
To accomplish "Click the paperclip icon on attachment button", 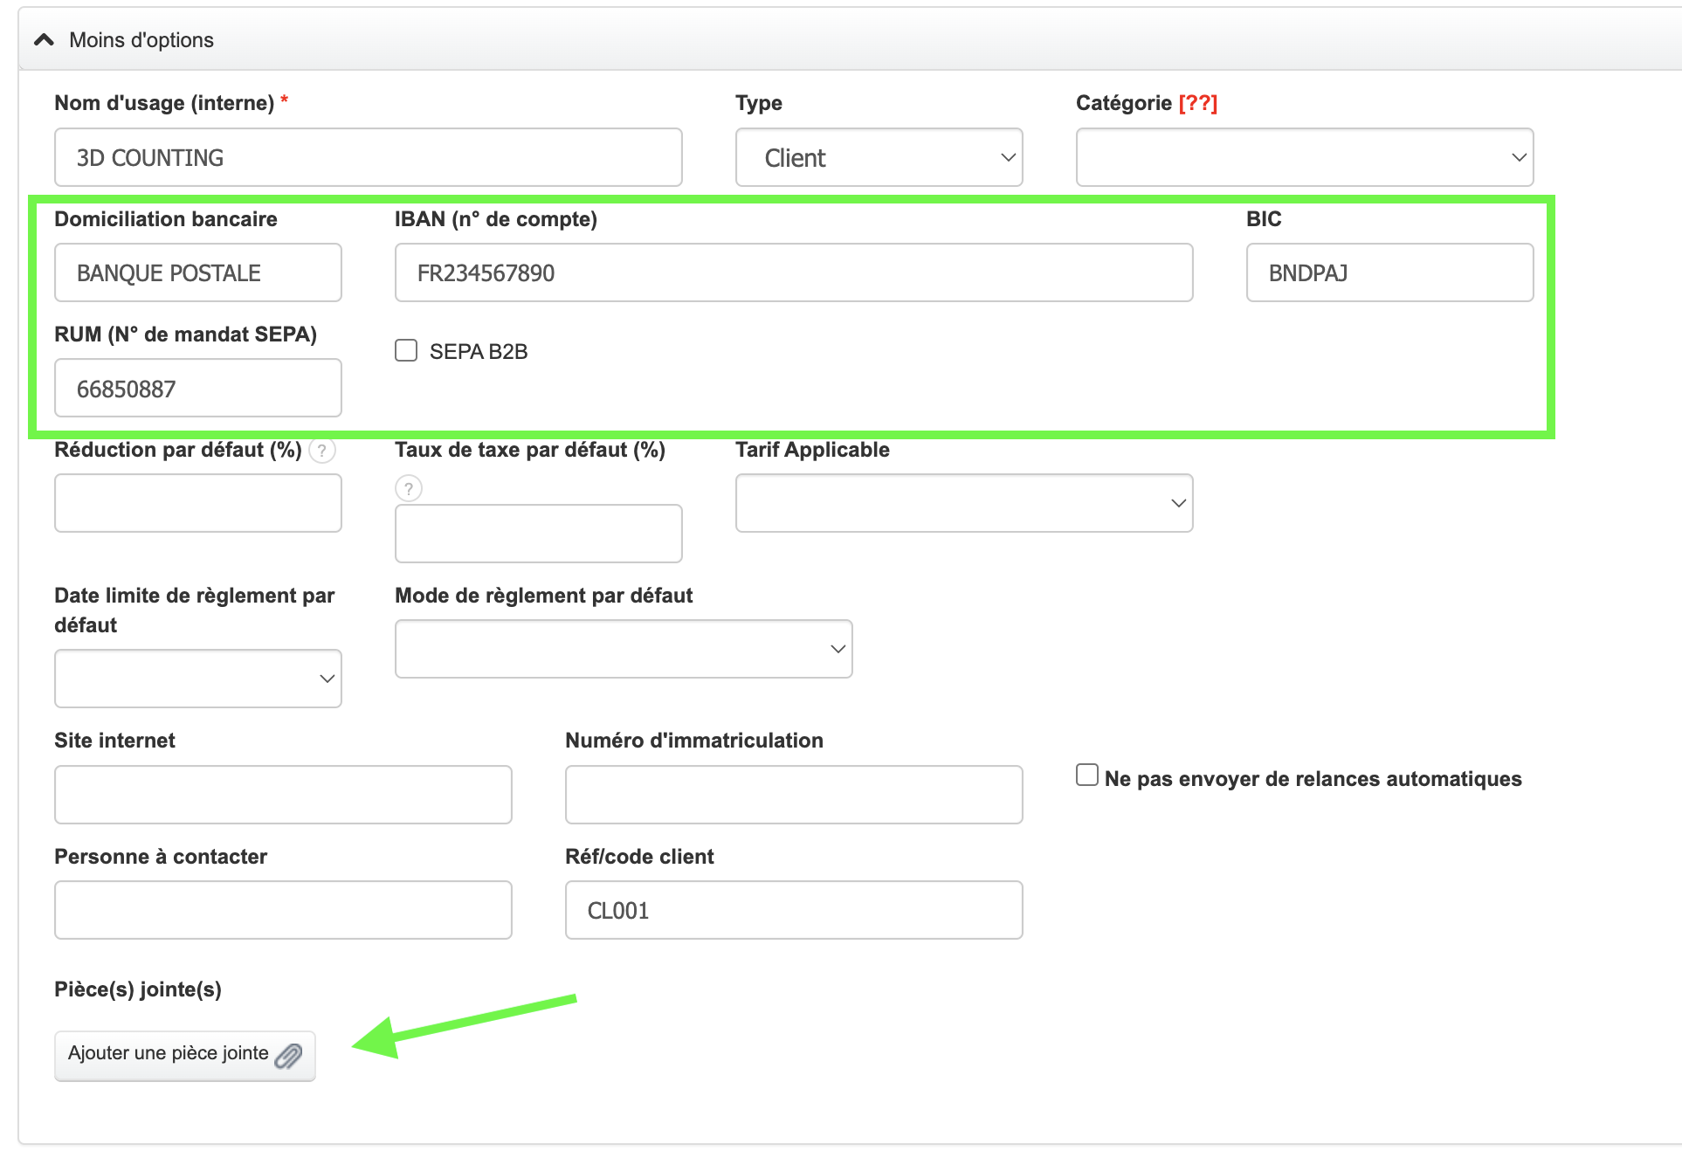I will pyautogui.click(x=289, y=1056).
